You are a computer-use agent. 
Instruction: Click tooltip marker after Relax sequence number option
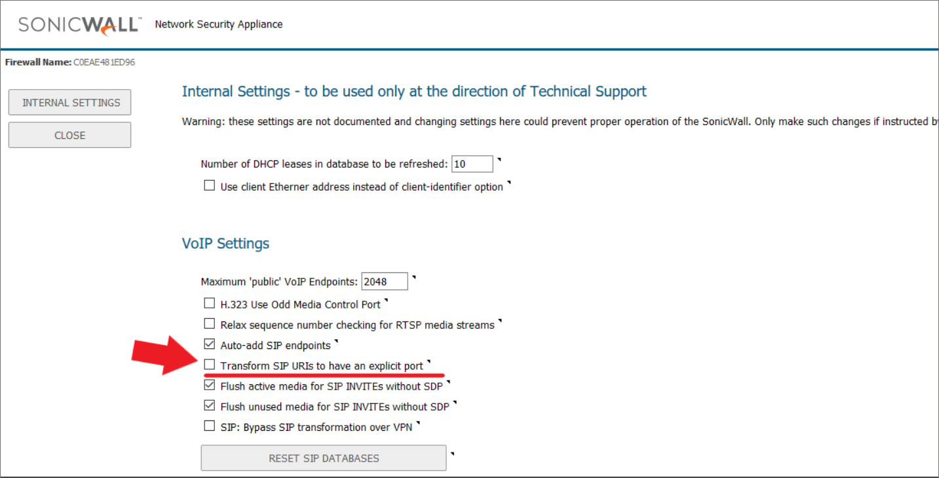coord(500,321)
